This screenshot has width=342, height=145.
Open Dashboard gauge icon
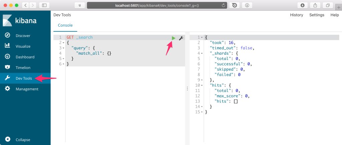tap(7, 57)
